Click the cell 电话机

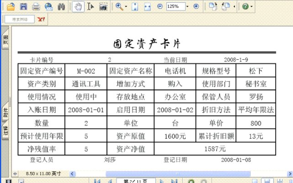pos(175,71)
